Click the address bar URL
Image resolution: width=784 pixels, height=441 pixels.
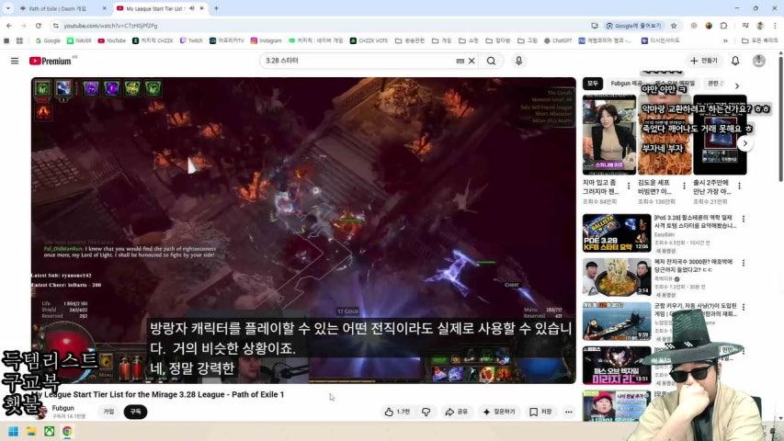pyautogui.click(x=110, y=26)
